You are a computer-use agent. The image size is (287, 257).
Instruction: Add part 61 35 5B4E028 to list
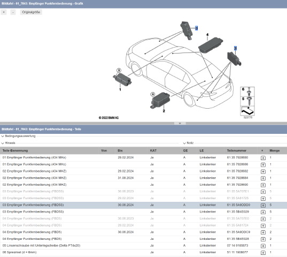(x=263, y=239)
